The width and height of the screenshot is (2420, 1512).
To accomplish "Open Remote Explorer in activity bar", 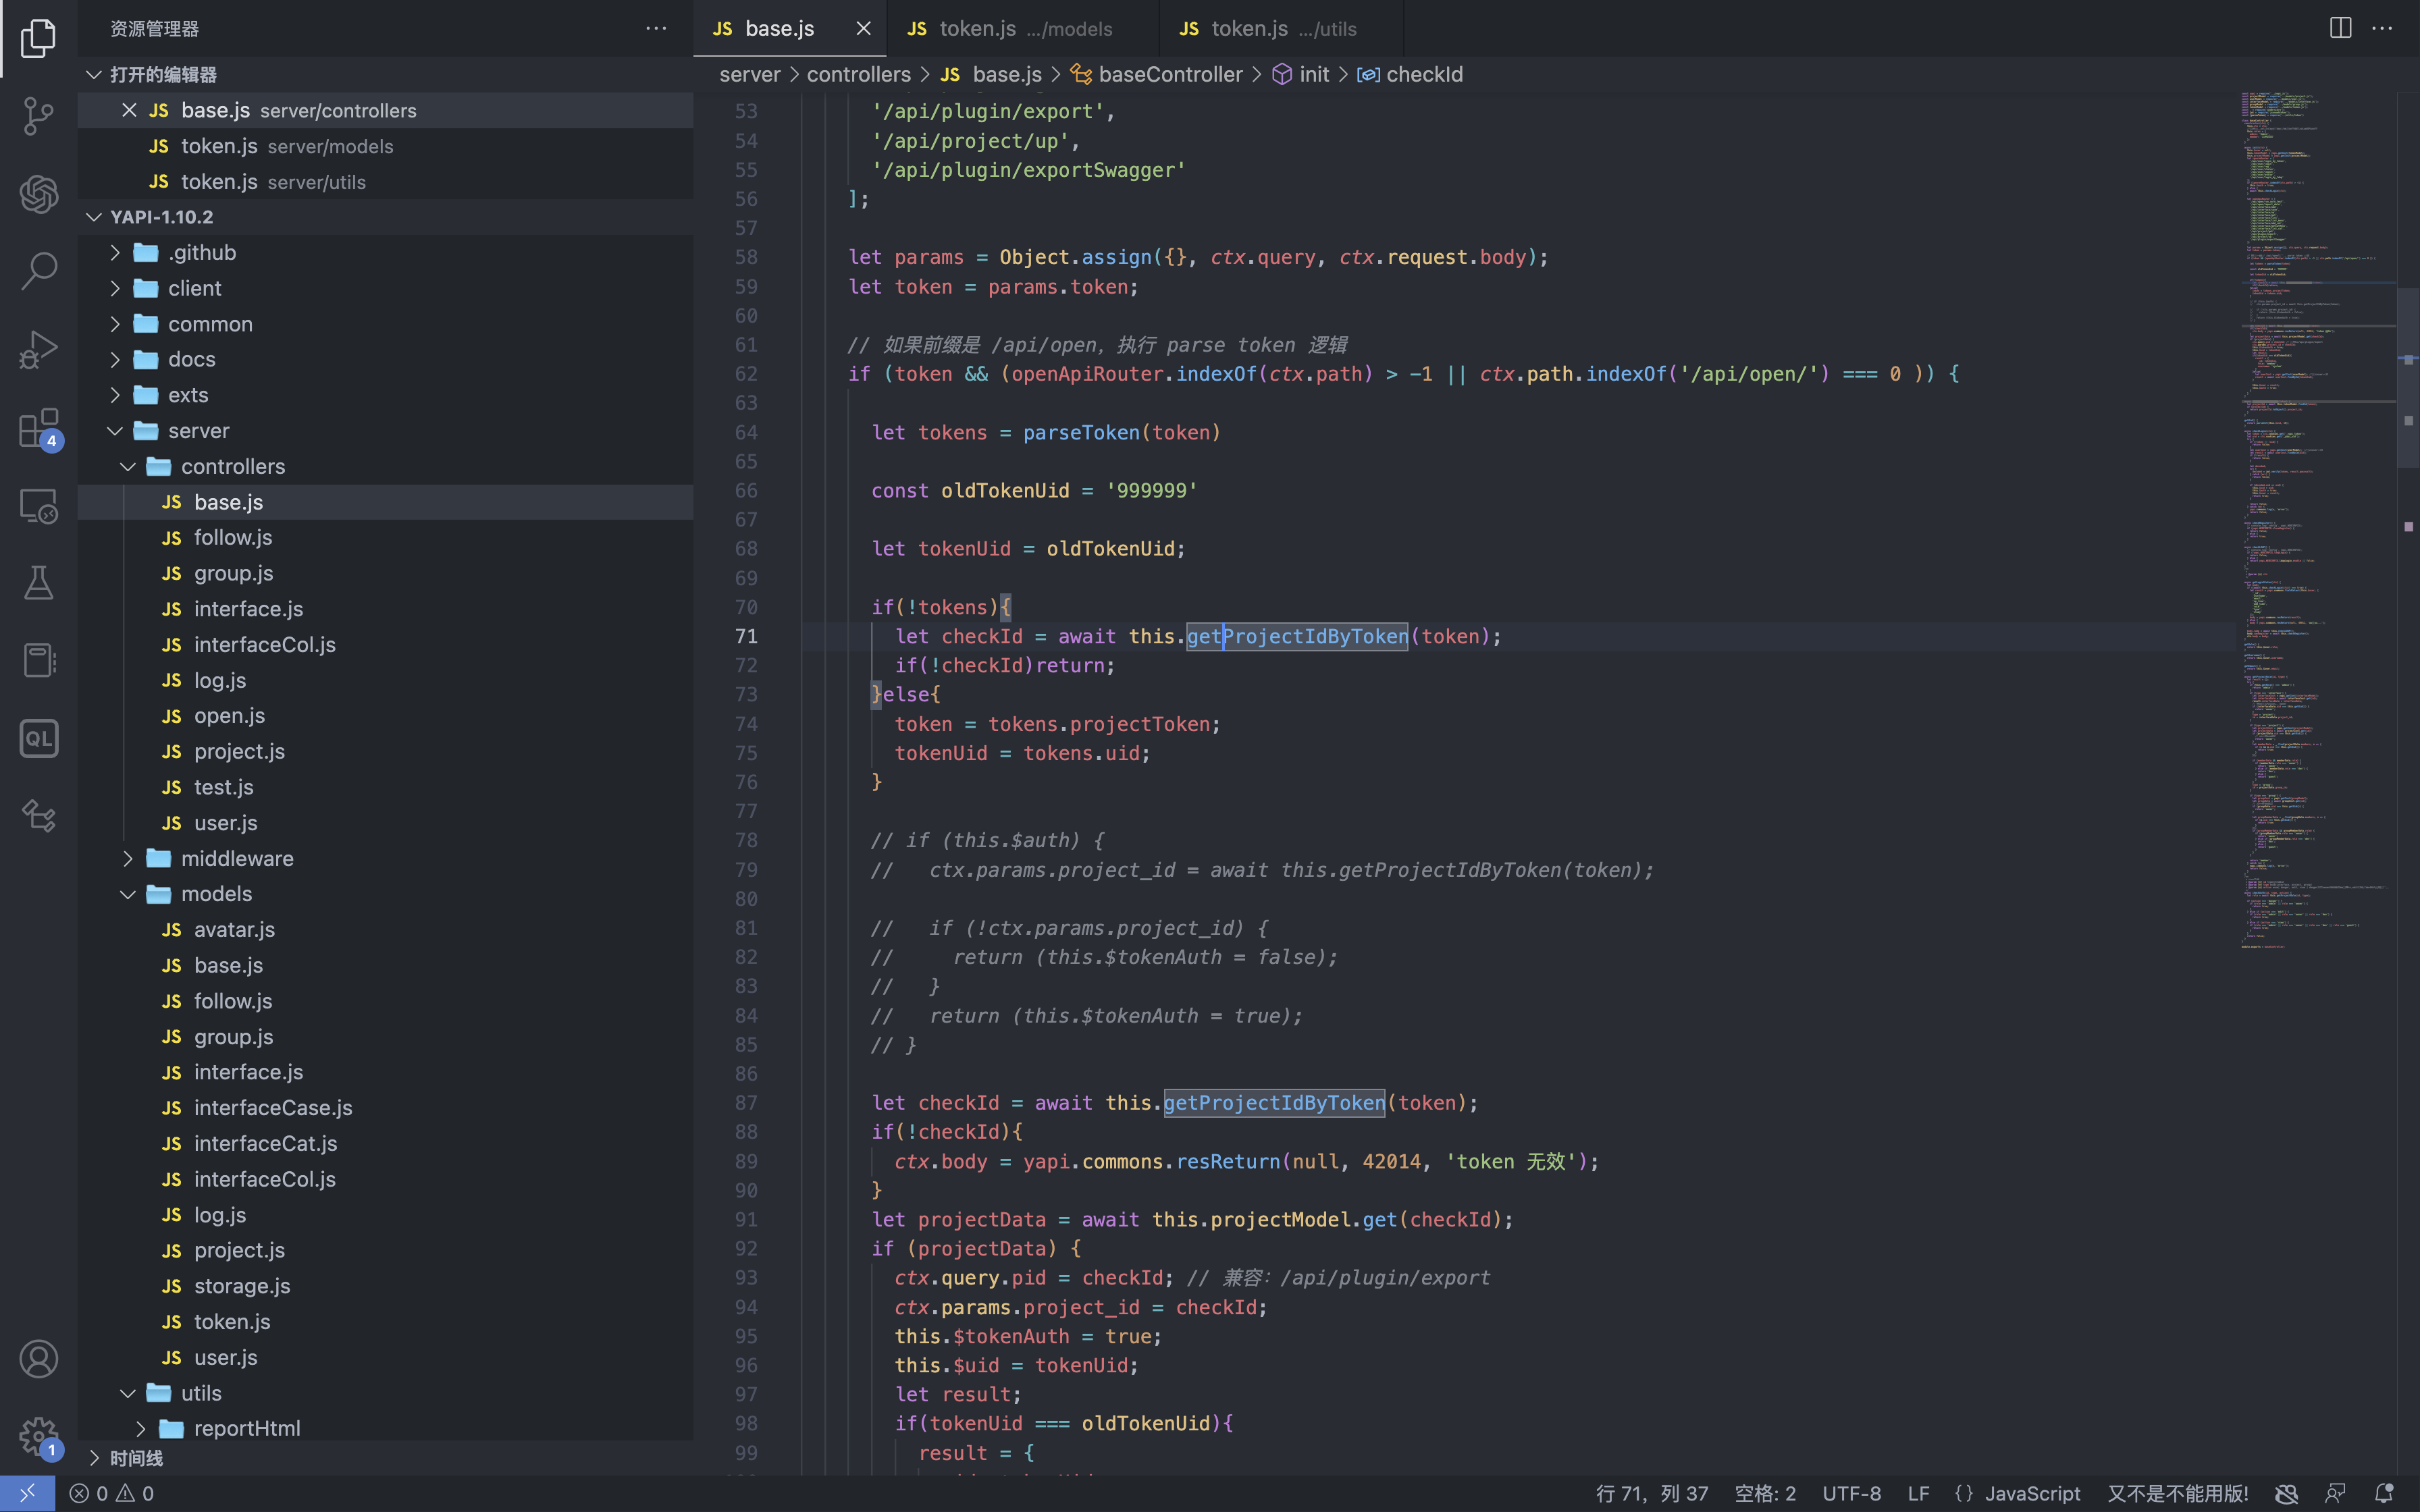I will click(x=38, y=506).
